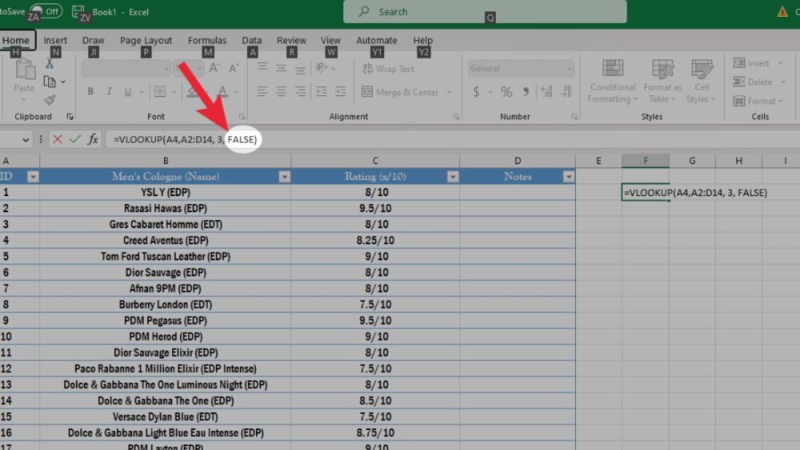Viewport: 800px width, 450px height.
Task: Click the Decrease Indent icon
Action: pyautogui.click(x=322, y=92)
